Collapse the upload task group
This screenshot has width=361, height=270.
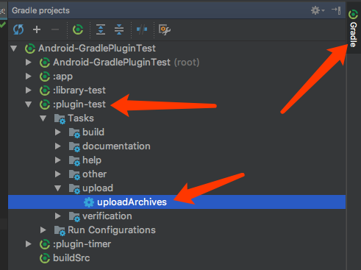[58, 188]
